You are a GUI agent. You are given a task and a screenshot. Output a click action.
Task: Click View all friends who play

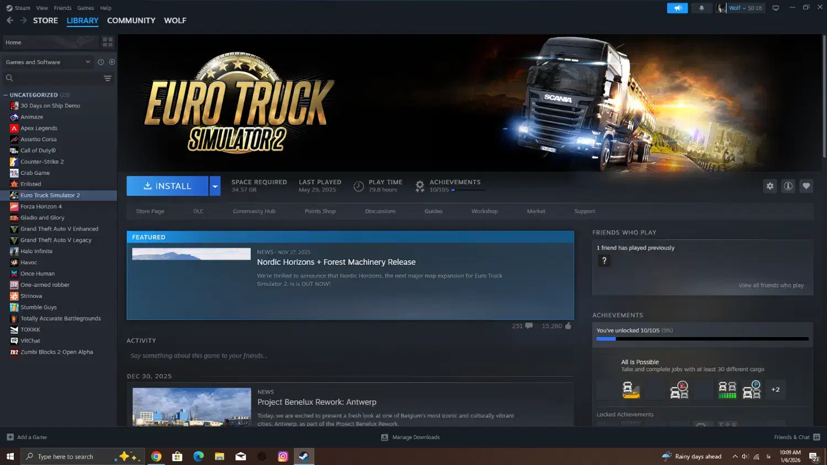click(x=771, y=285)
